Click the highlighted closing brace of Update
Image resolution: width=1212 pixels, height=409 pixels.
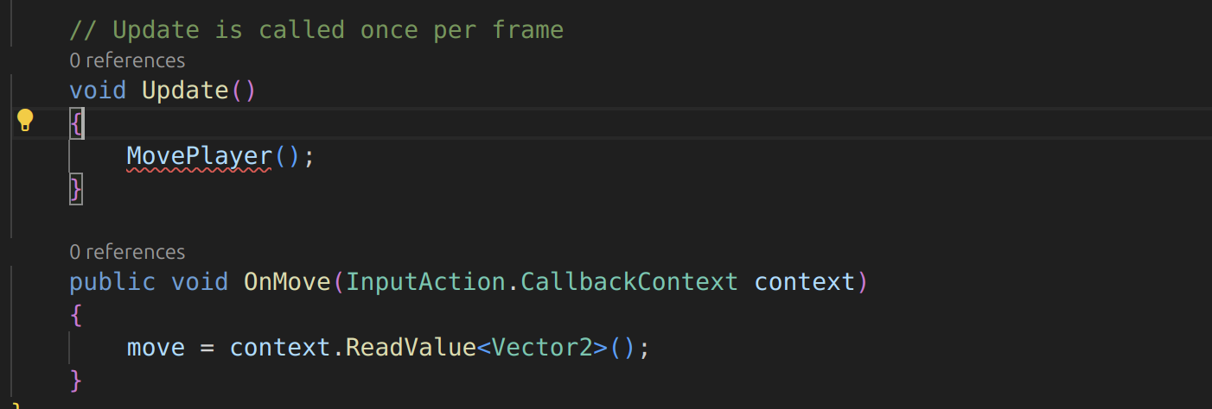pos(76,189)
